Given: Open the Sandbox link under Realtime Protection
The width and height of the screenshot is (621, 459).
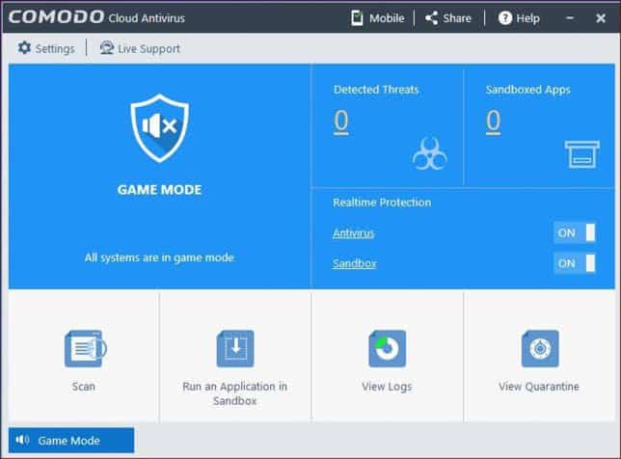Looking at the screenshot, I should coord(355,263).
